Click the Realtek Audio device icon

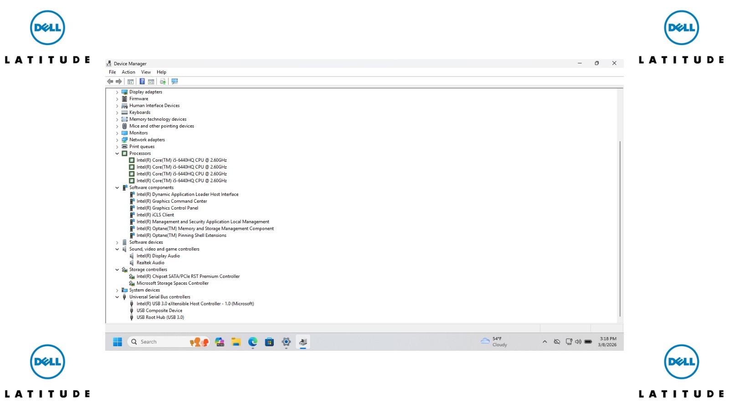click(132, 263)
